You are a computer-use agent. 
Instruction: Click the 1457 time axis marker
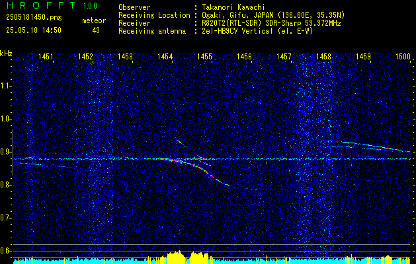pyautogui.click(x=284, y=56)
